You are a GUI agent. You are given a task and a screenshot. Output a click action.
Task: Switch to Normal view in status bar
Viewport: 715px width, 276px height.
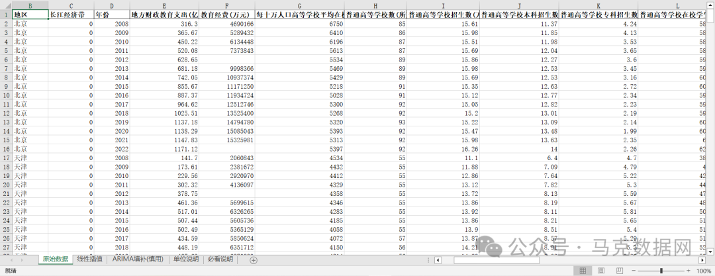pos(583,271)
